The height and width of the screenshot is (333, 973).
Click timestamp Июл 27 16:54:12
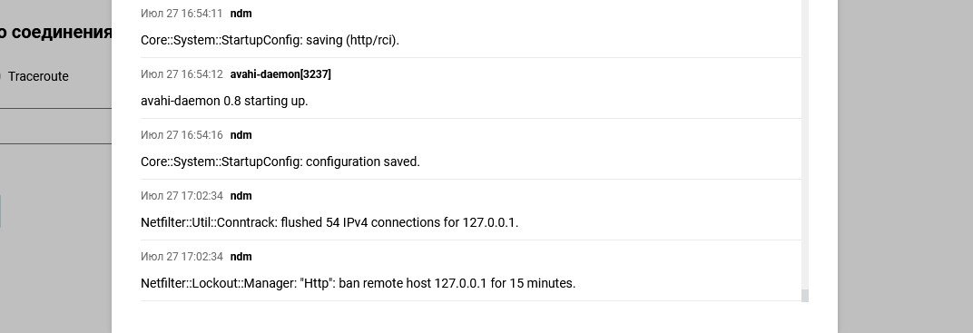point(182,74)
